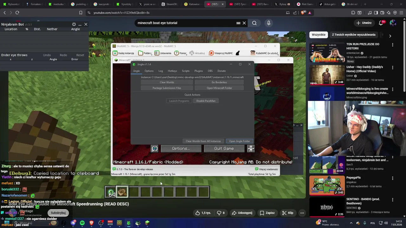
Task: Click the Brave Shields lion icon
Action: click(x=303, y=13)
